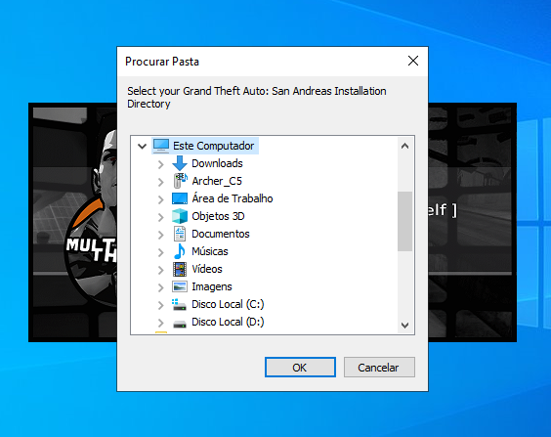
Task: Click the Documentos page icon
Action: click(180, 234)
